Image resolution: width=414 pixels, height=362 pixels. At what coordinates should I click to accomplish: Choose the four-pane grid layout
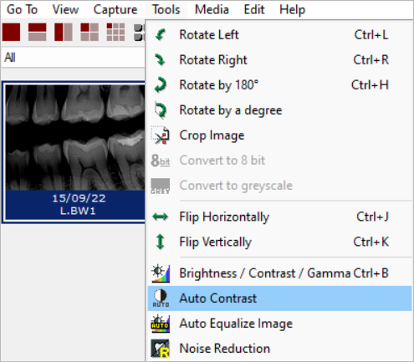coord(89,32)
